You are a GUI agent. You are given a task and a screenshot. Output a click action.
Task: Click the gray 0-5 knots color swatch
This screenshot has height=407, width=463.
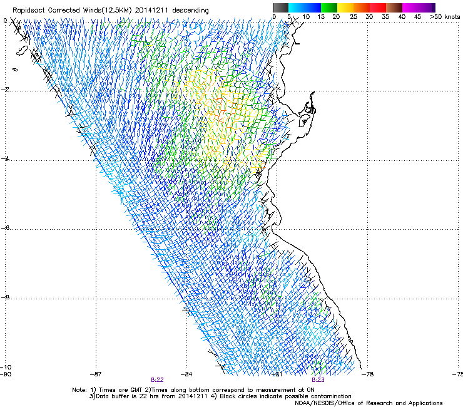(x=280, y=8)
